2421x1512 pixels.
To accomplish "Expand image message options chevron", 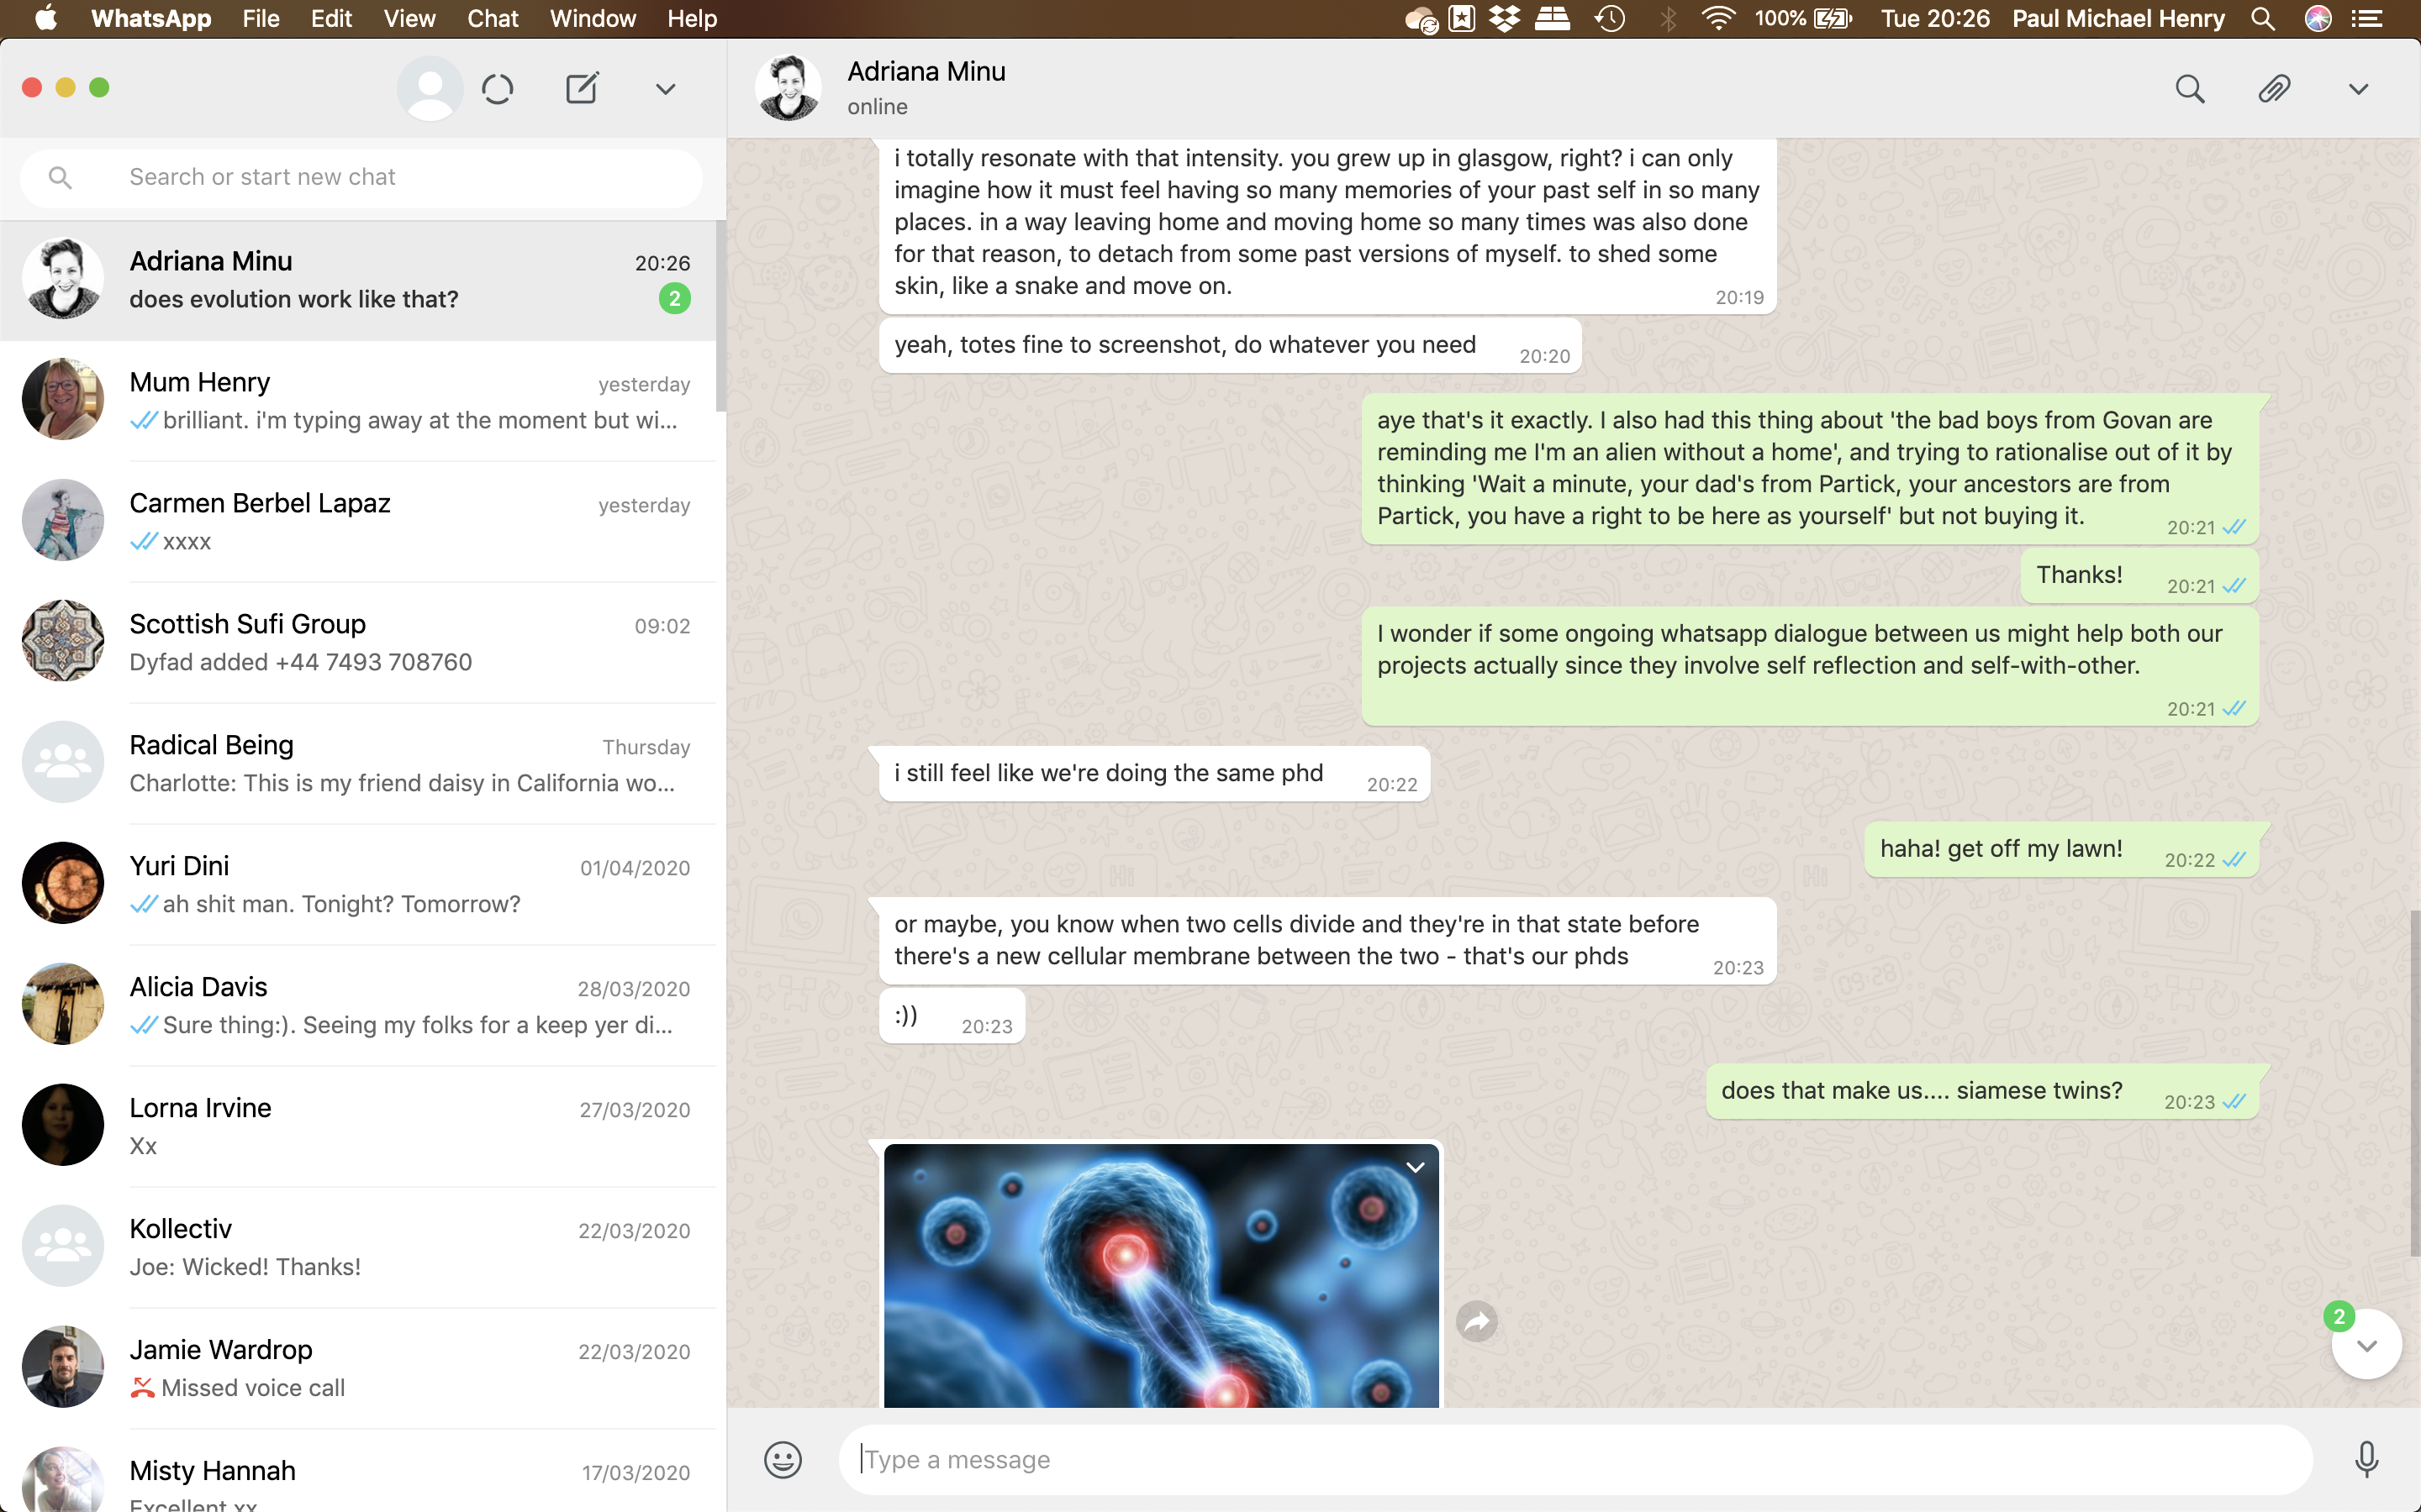I will click(x=1415, y=1167).
